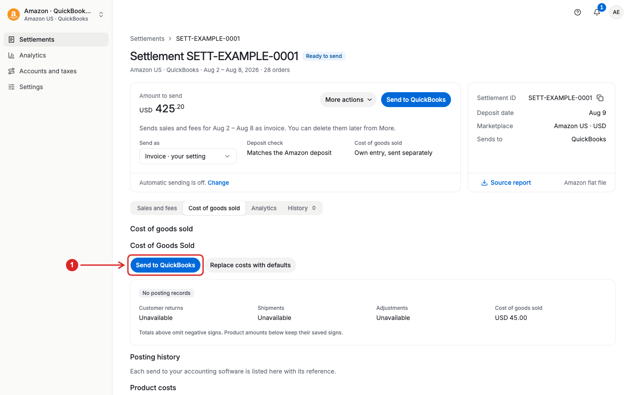Viewport: 633px width, 395px height.
Task: Click the Amazon flat file label
Action: pyautogui.click(x=585, y=183)
